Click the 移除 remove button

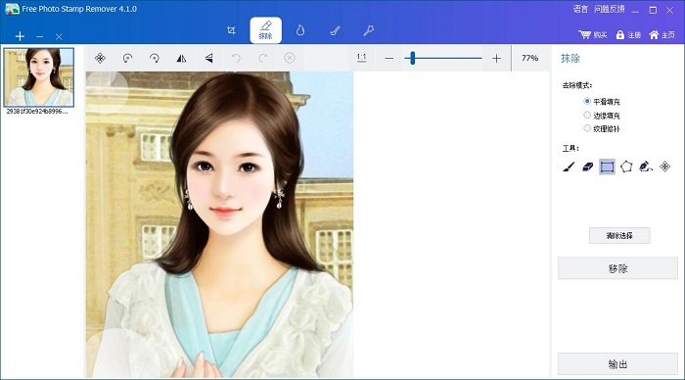[x=617, y=268]
